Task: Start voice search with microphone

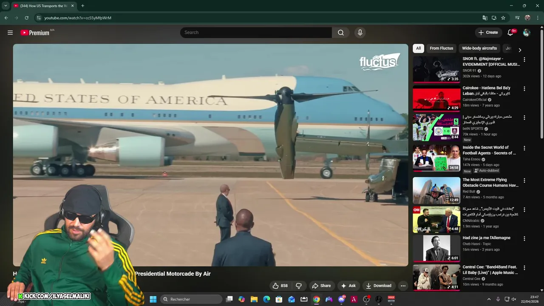Action: click(360, 32)
